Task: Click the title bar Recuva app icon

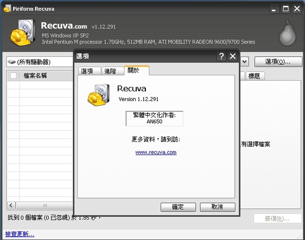Action: [7, 8]
